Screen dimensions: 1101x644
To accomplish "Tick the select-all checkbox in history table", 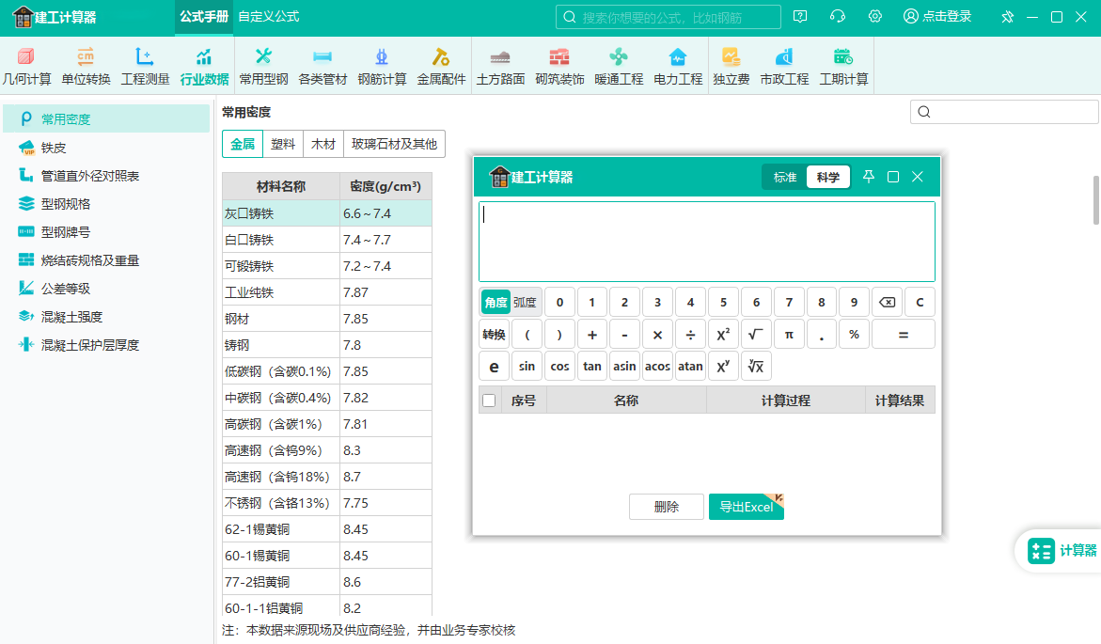I will coord(489,401).
